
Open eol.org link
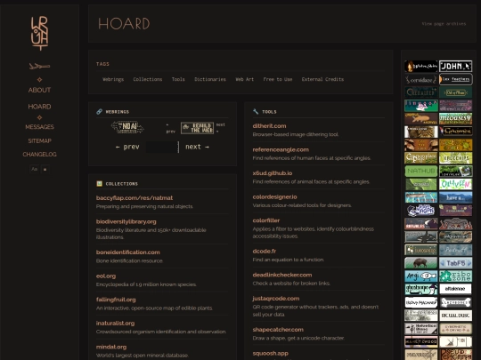coord(106,276)
